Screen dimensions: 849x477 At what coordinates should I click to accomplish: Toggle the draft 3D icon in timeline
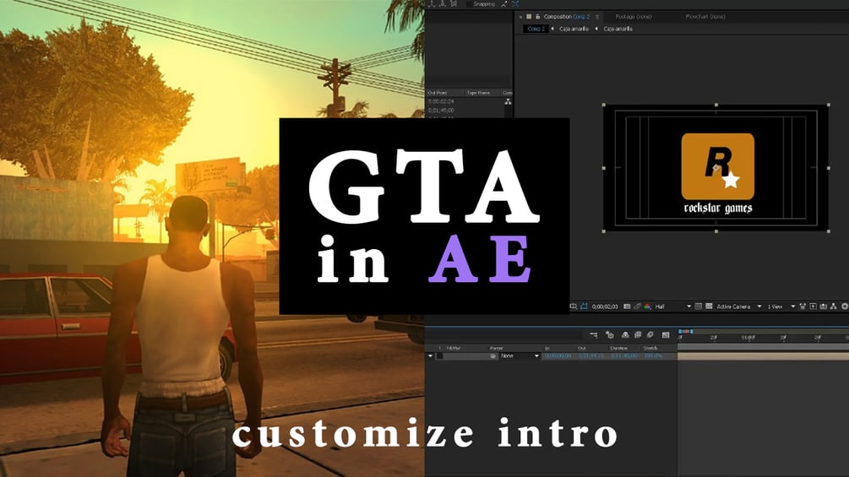[610, 335]
